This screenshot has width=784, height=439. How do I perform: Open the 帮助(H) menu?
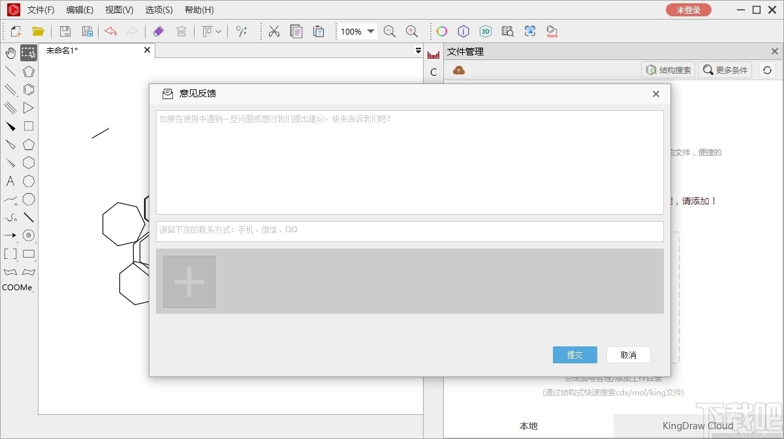pyautogui.click(x=199, y=10)
